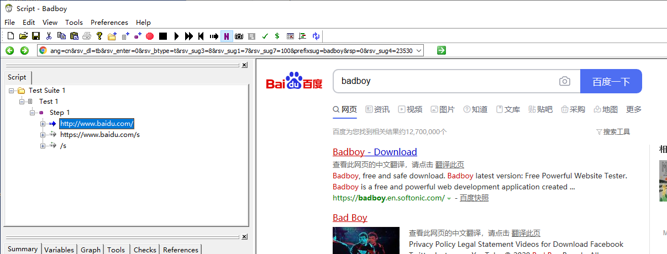Stop playback with the black square button
Viewport: 667px width, 254px height.
coord(163,36)
